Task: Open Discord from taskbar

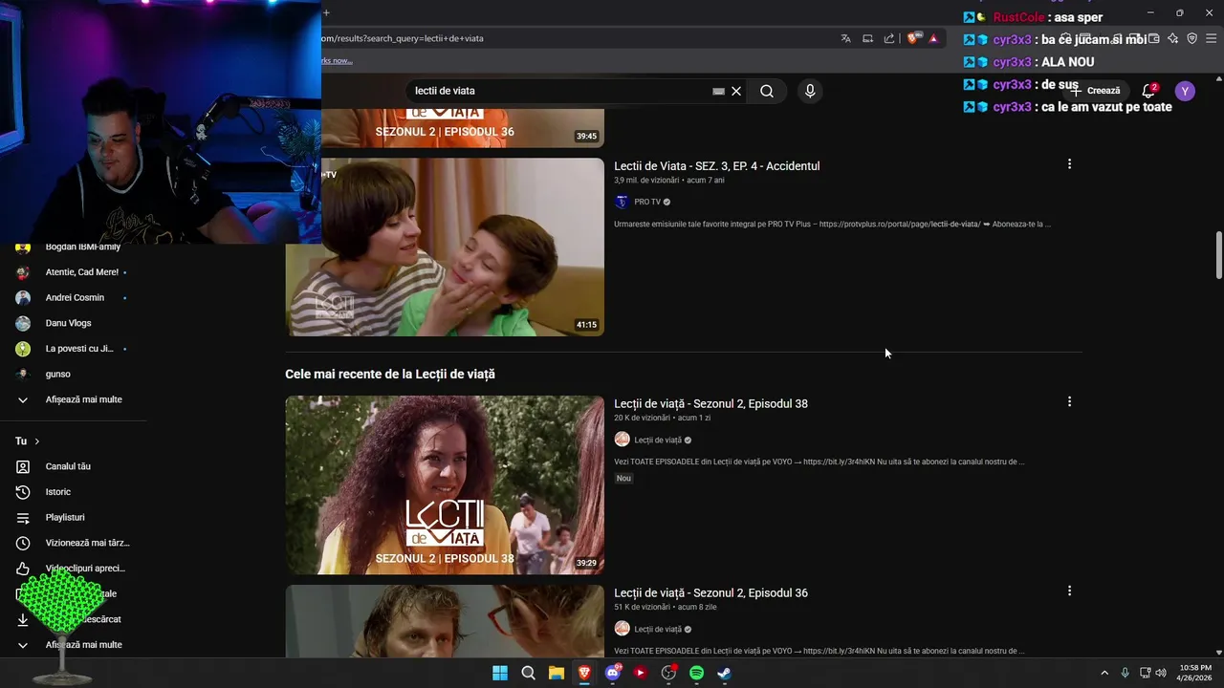Action: (613, 673)
